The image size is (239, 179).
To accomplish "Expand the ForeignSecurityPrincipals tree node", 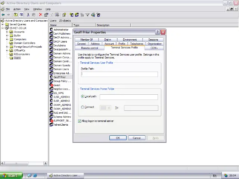I will coord(7,47).
